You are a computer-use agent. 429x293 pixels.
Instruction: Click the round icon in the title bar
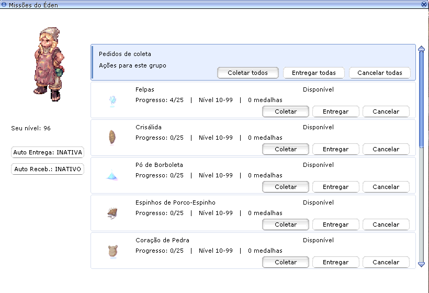click(4, 4)
